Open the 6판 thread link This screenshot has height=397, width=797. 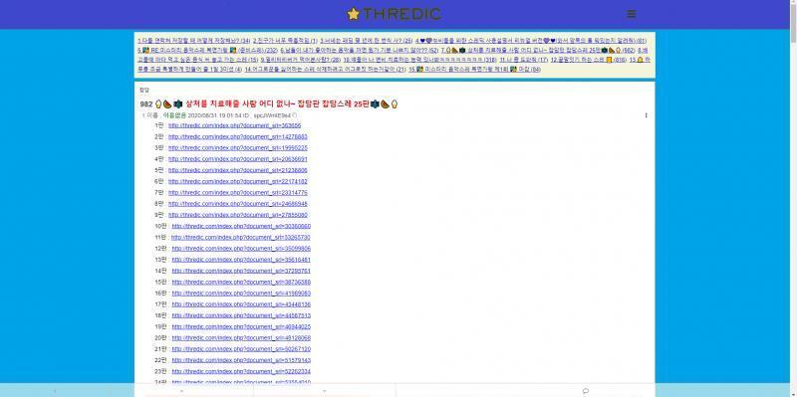pyautogui.click(x=237, y=182)
